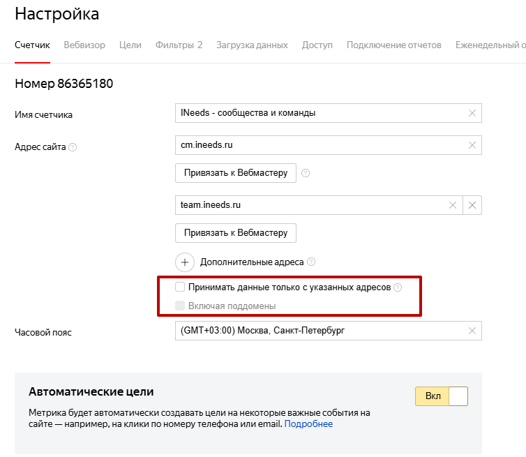The image size is (526, 457).
Task: Open help icon next to Дополнительные адреса
Action: (311, 262)
